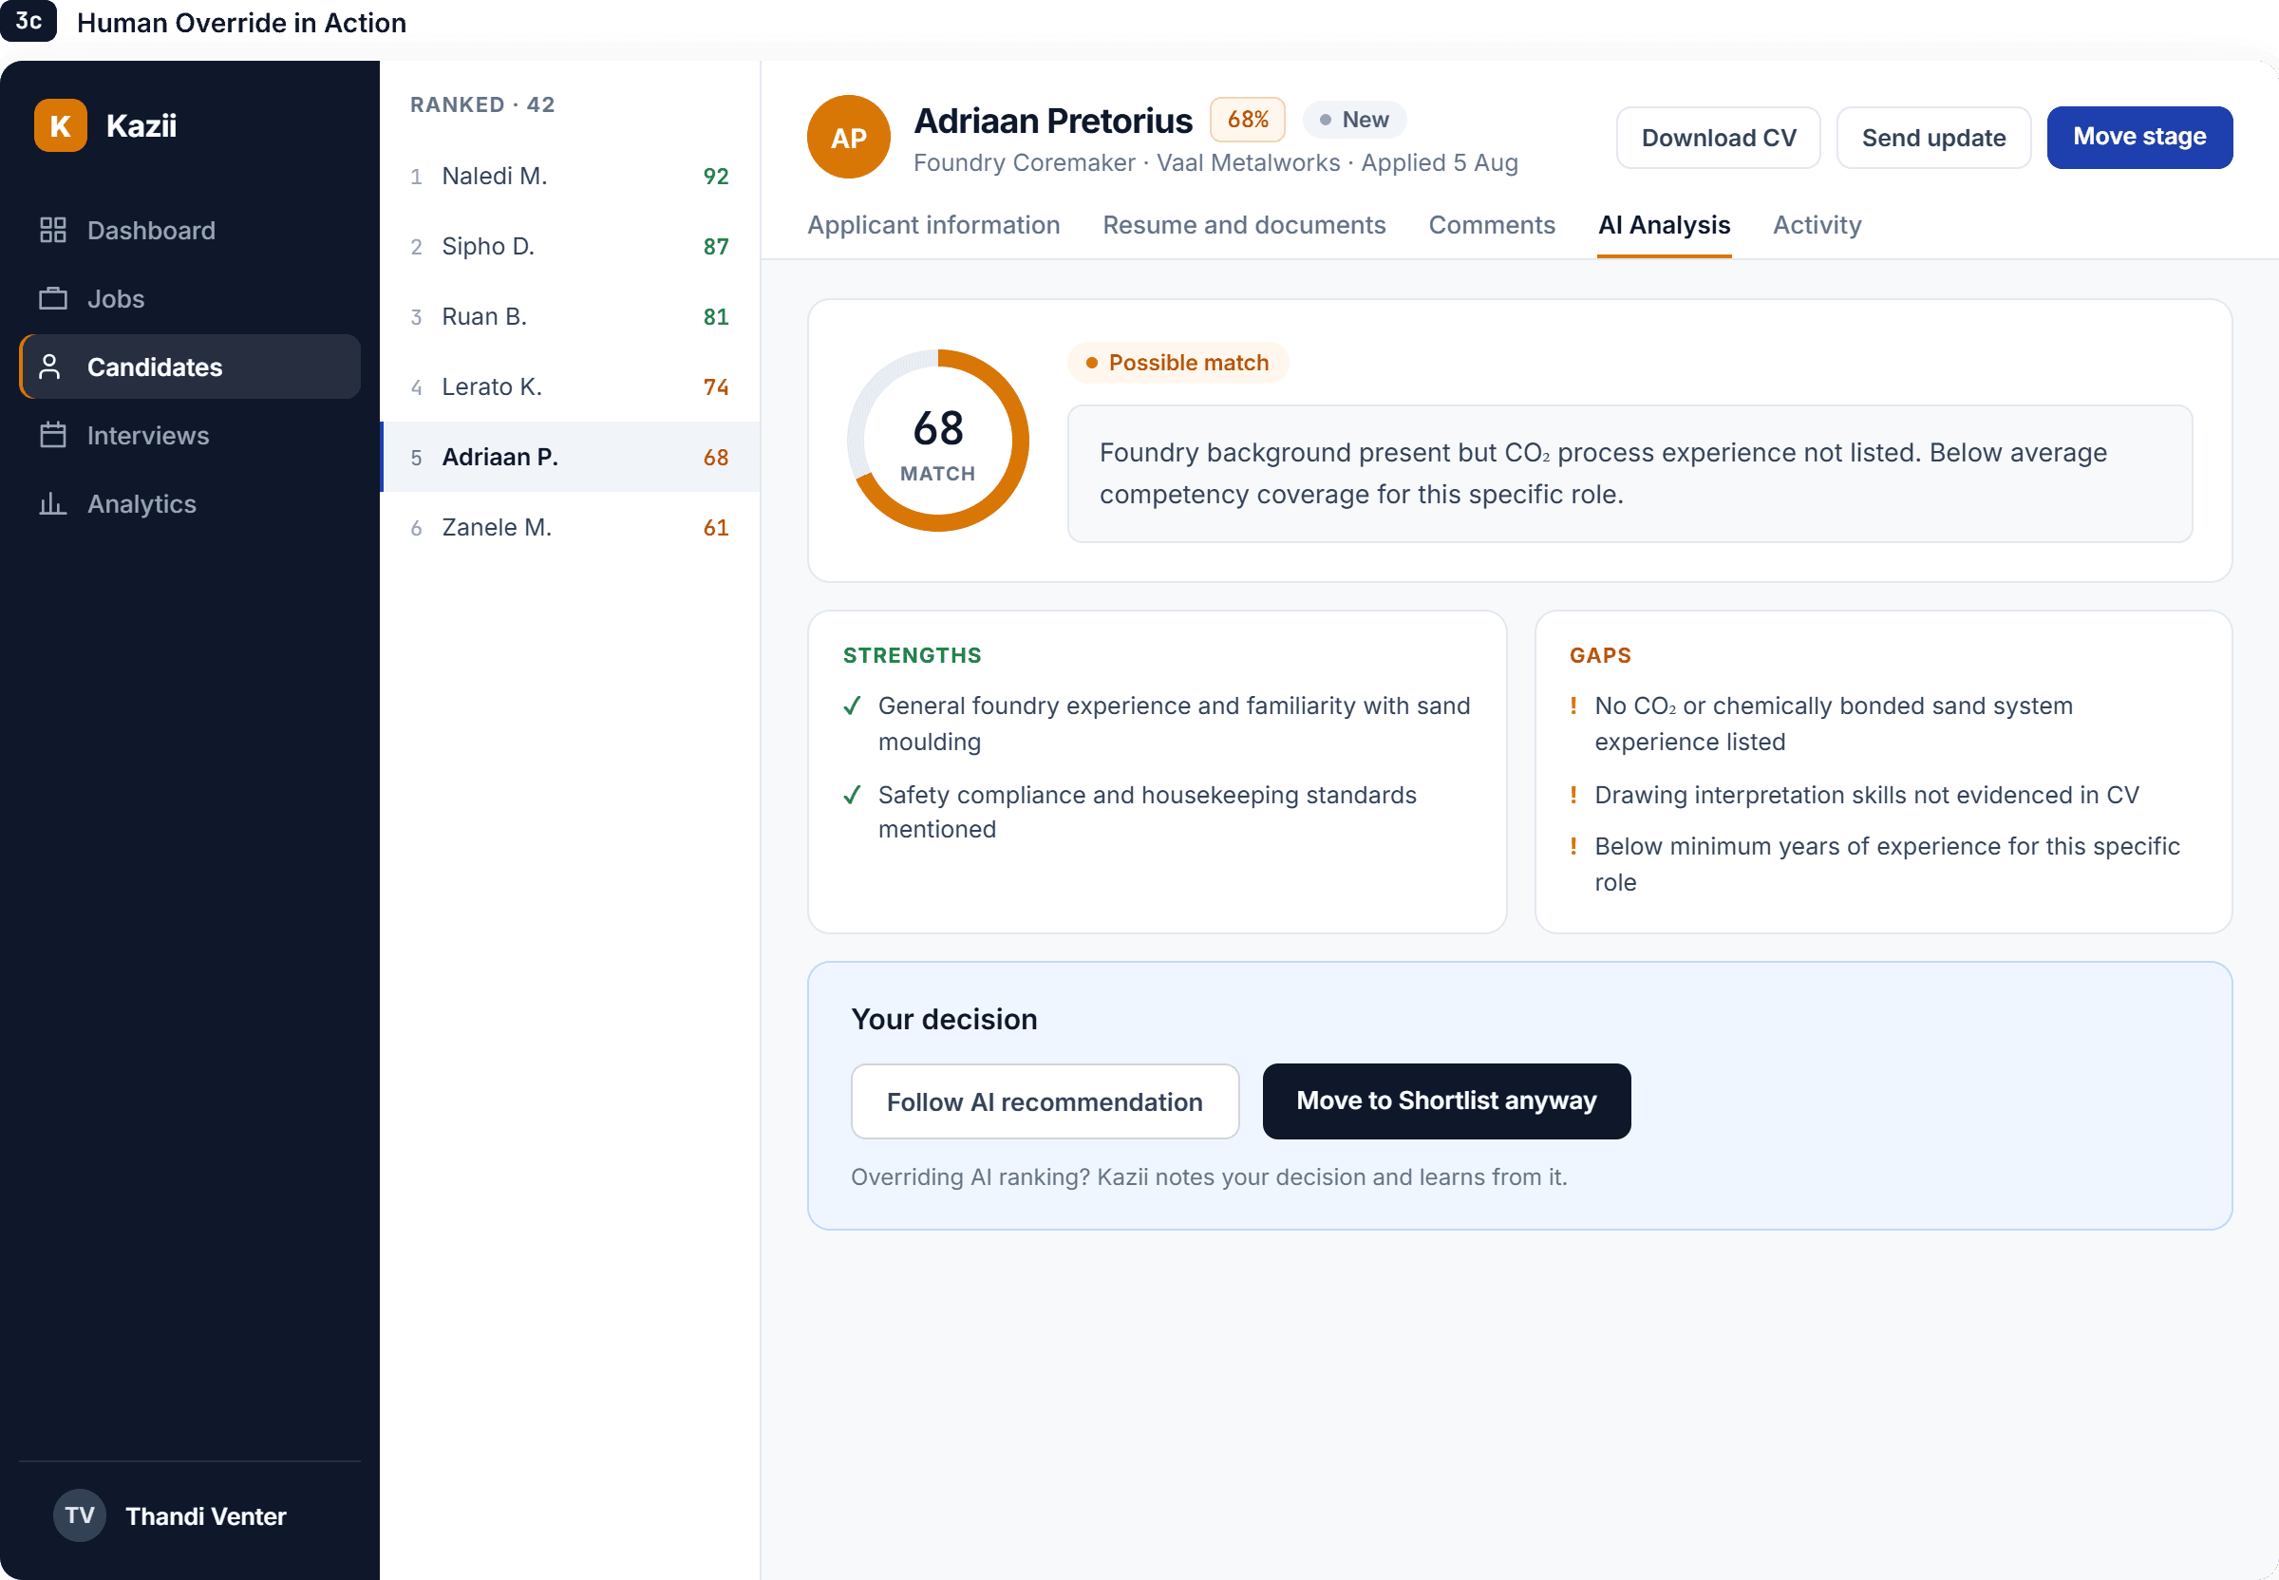
Task: Select candidate Ruan B. in ranked list
Action: [x=571, y=316]
